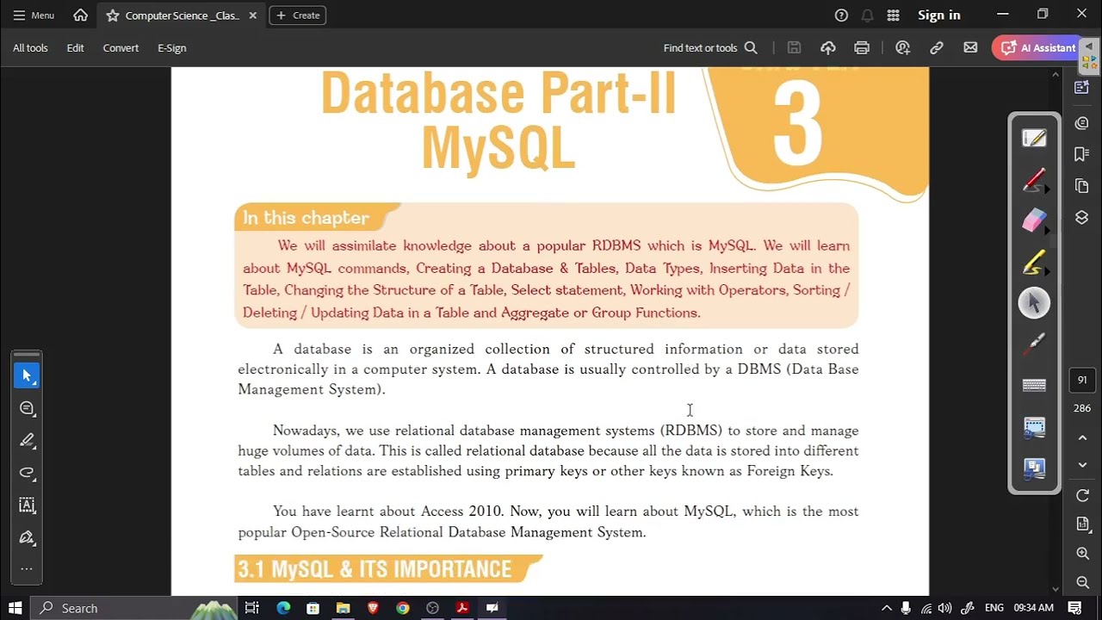Select the Computer Science_Clas.. document tab

(183, 15)
